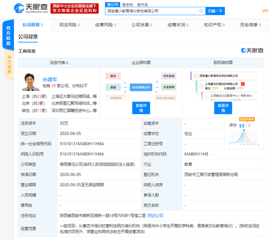Viewport: 269px width, 240px height.
Task: Click the 天眼查 watermark logo beside 工商信息
Action: [x=252, y=51]
